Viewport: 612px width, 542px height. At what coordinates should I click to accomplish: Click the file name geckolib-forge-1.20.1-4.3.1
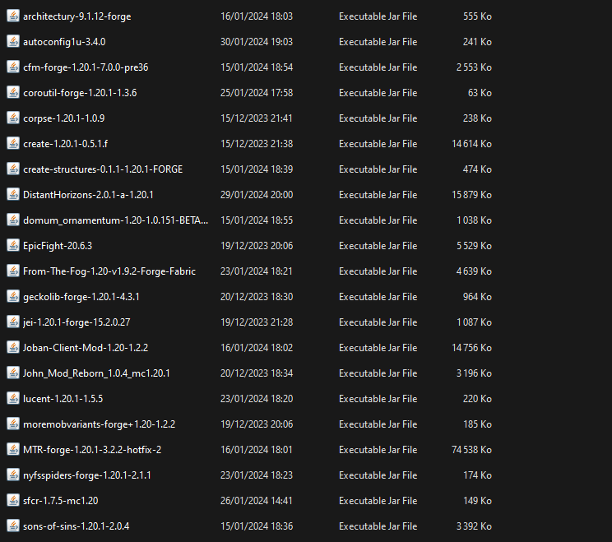[x=81, y=297]
